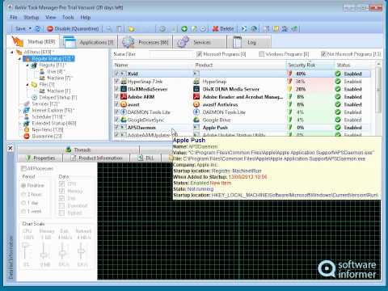Click the Network chart scale slider
This screenshot has height=291, width=388.
82,251
